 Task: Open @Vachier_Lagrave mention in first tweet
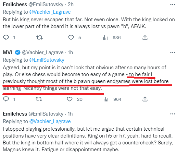point(50,12)
